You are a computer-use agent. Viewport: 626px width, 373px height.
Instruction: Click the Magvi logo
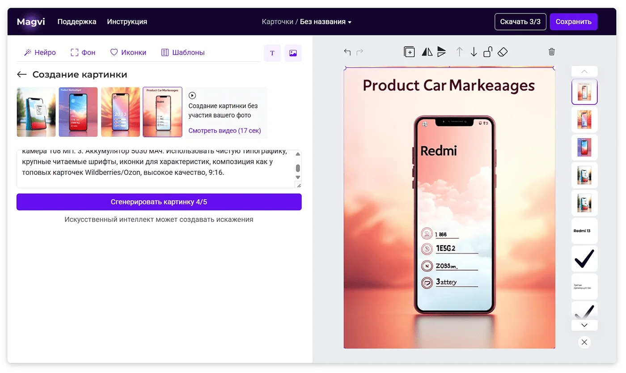(31, 21)
